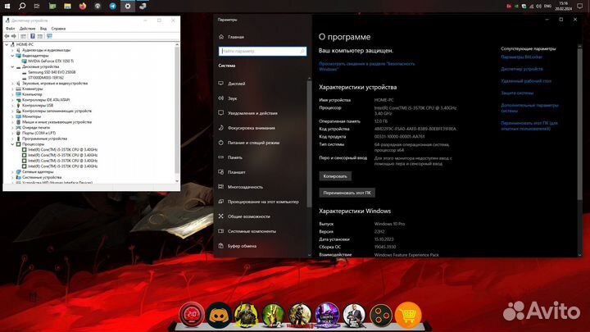Switch to the Settings gear taskbar icon
This screenshot has height=332, width=590.
(128, 6)
